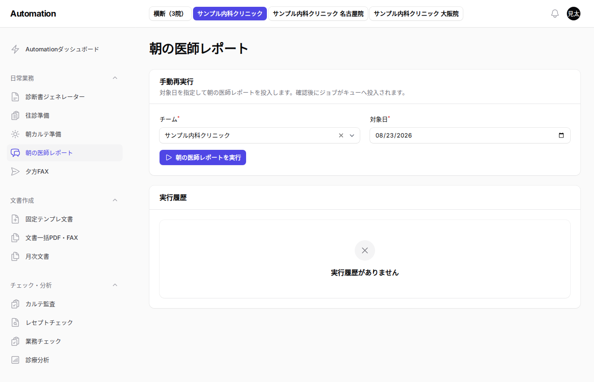Click the 朝カルテ準備 sun icon
The image size is (594, 382).
[15, 134]
